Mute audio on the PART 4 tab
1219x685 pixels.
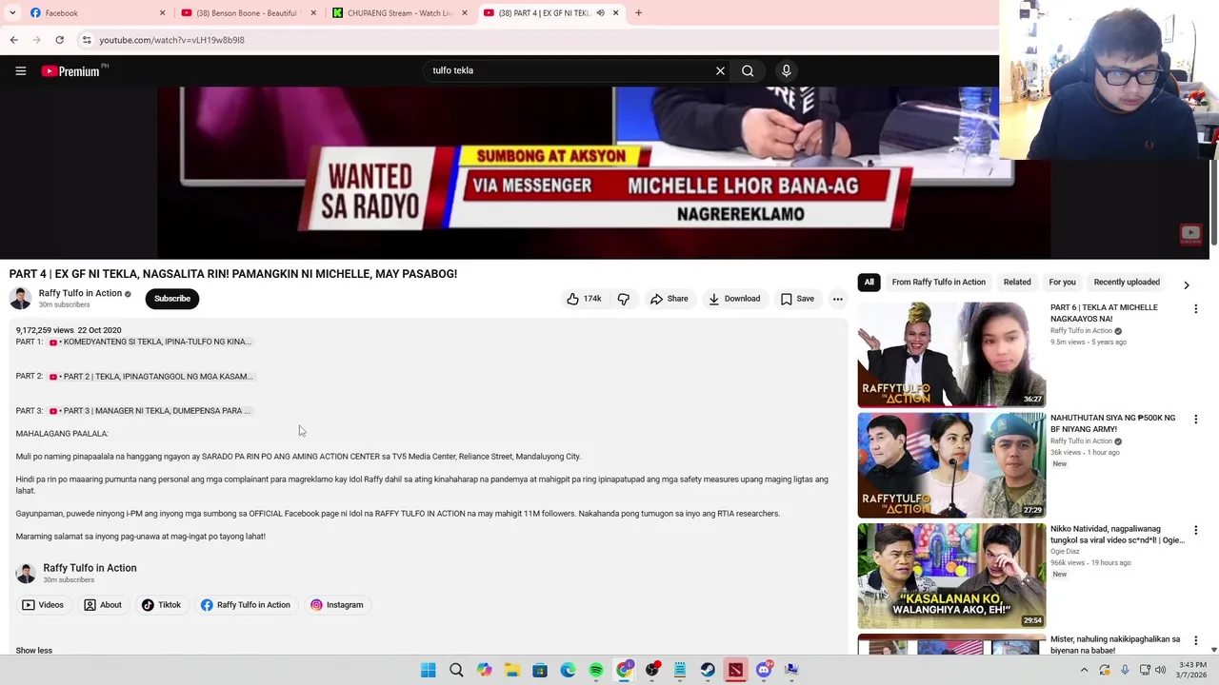[600, 13]
